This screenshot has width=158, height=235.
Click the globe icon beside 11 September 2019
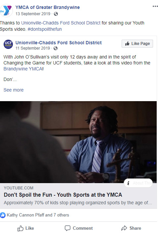coord(56,48)
